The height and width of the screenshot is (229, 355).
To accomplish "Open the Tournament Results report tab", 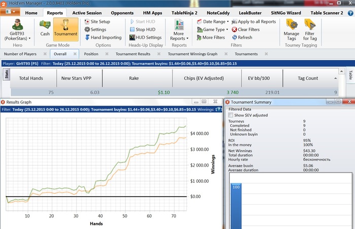I will (x=133, y=54).
